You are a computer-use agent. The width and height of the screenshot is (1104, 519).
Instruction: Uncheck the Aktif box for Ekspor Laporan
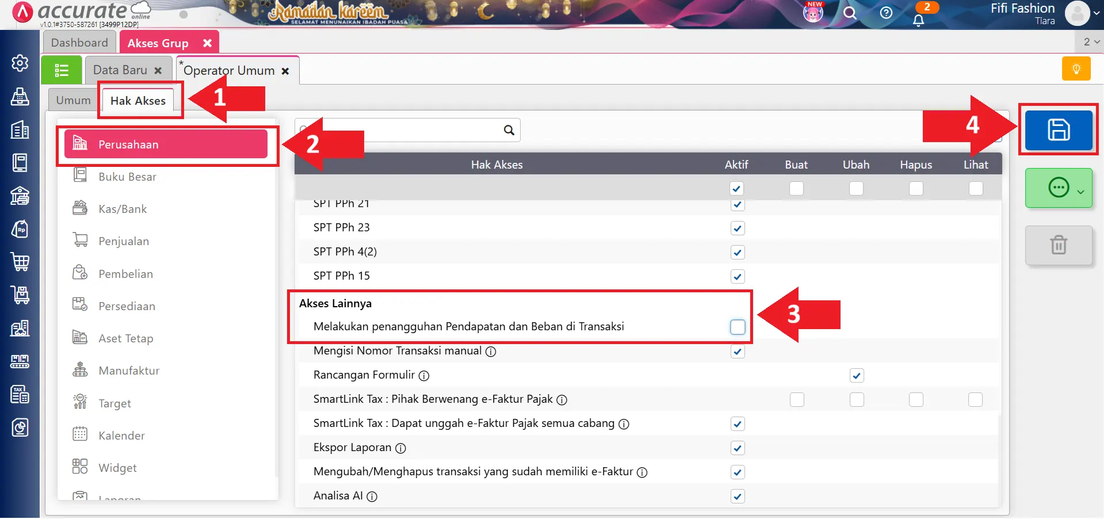(x=737, y=448)
